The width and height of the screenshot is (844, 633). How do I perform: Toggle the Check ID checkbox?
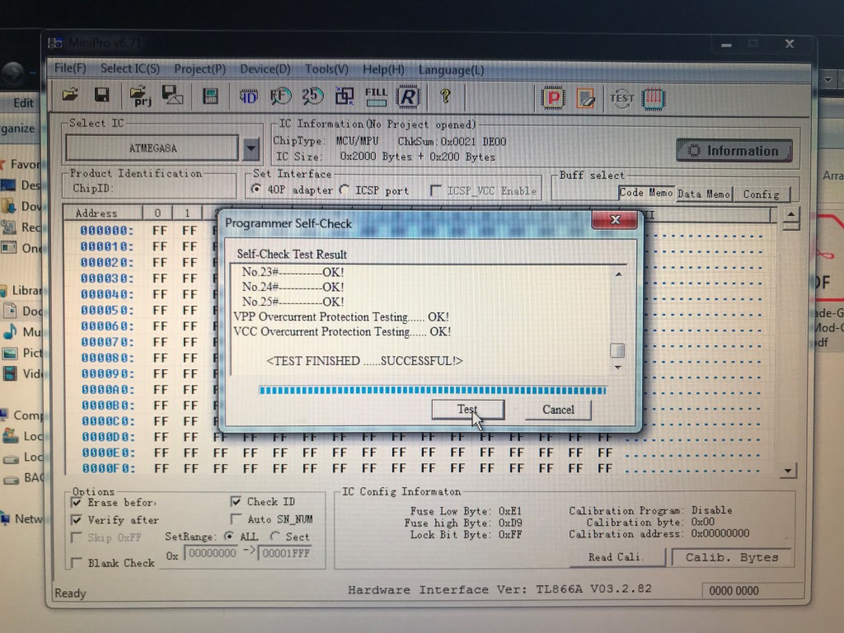tap(237, 501)
